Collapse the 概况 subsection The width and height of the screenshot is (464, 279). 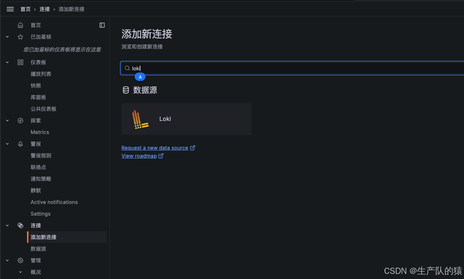click(x=20, y=272)
